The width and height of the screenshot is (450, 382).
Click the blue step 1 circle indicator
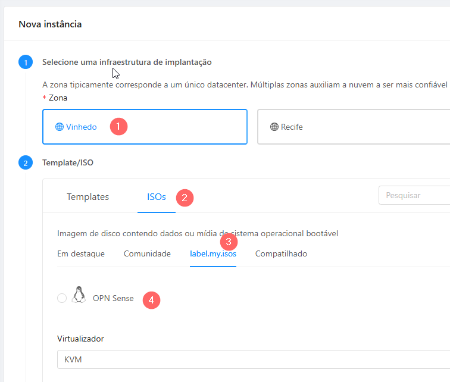pos(26,62)
